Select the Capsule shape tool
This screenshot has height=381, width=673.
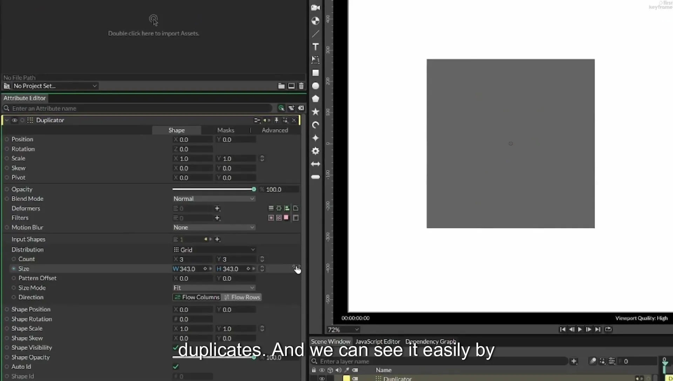point(315,177)
